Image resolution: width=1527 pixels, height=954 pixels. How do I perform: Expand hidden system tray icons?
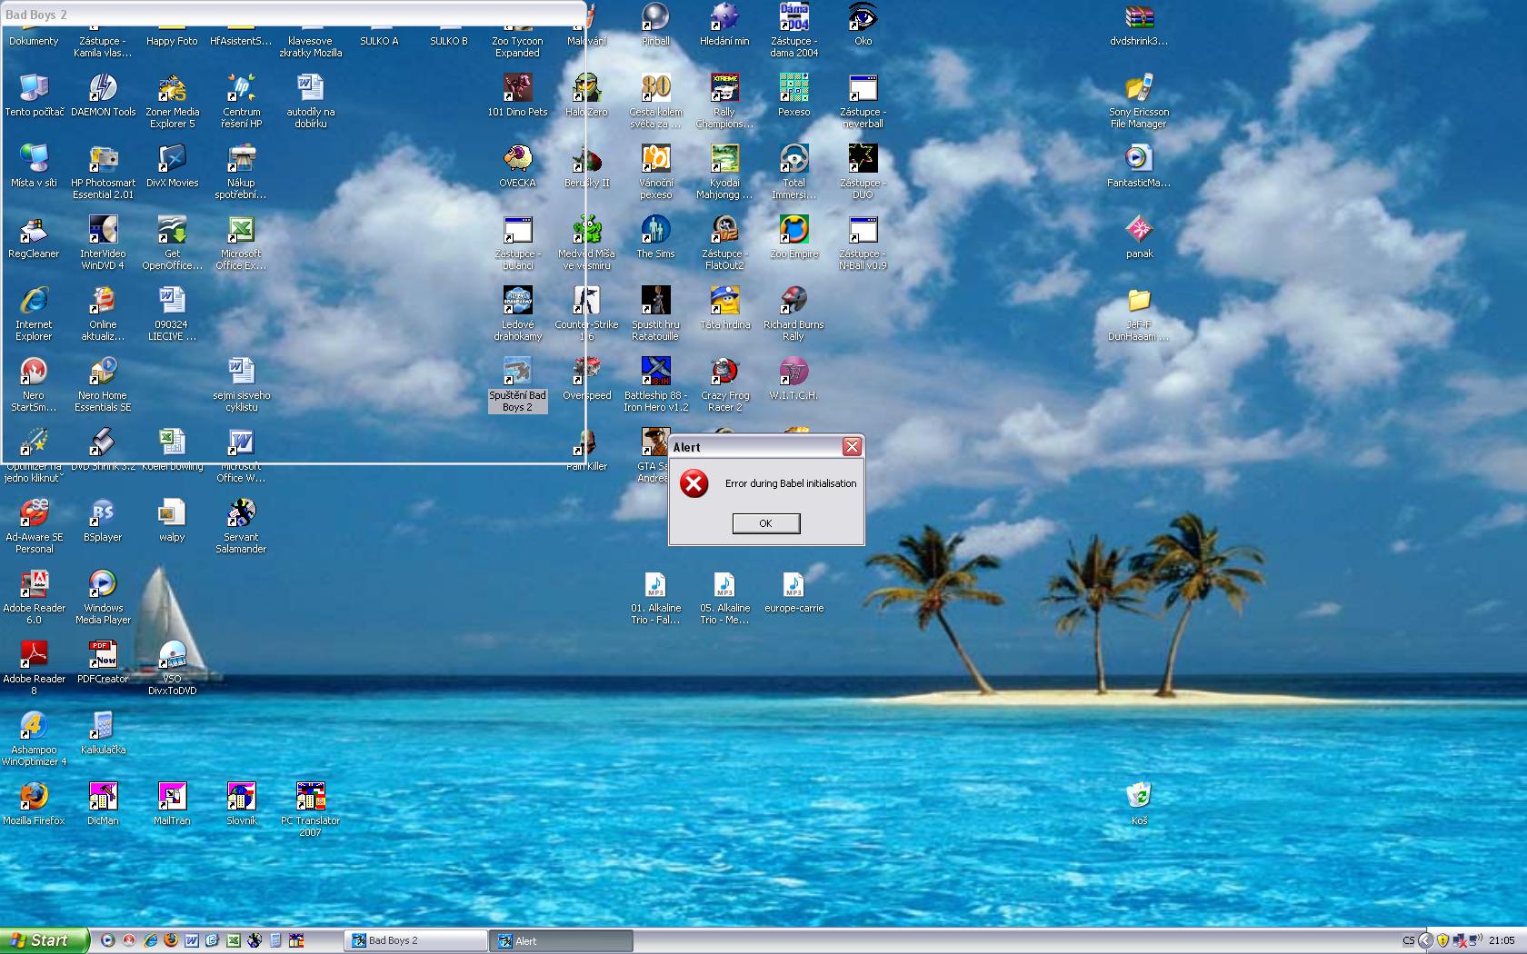pyautogui.click(x=1425, y=940)
